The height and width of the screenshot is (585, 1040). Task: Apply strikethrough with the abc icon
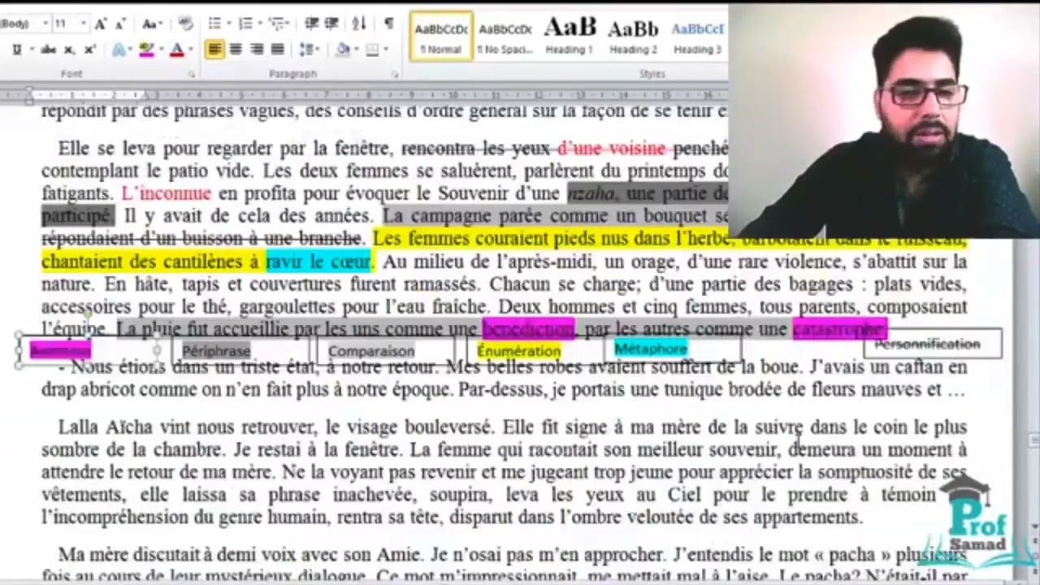[x=49, y=50]
